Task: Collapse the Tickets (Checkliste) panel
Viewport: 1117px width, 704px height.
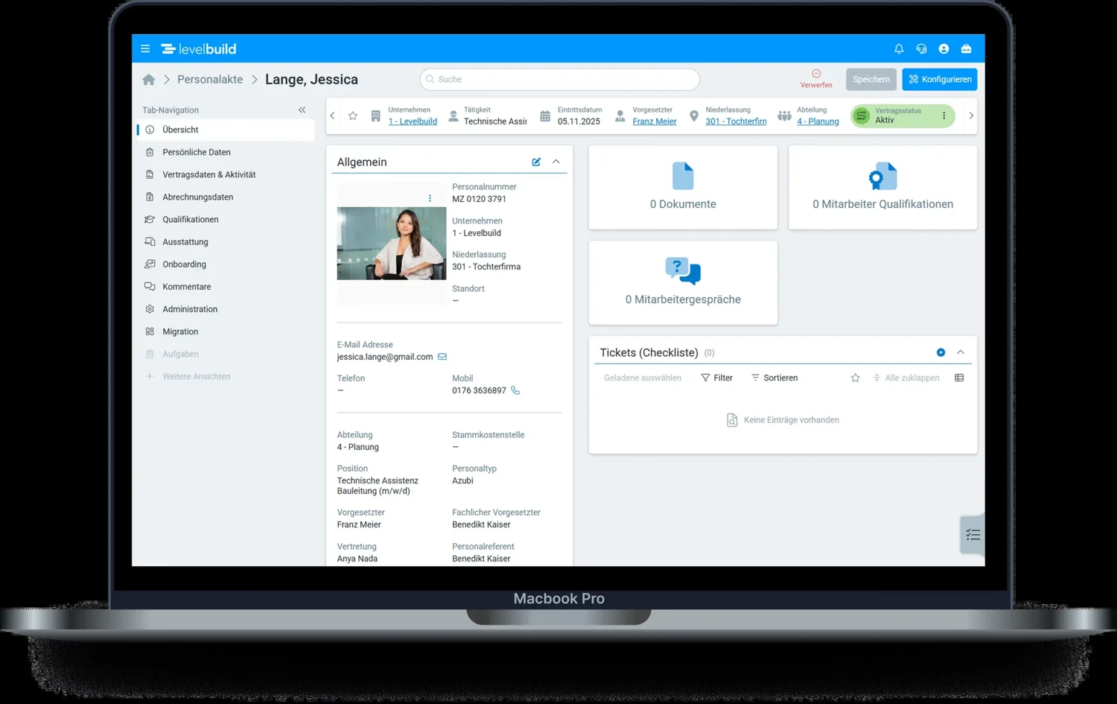Action: [961, 352]
